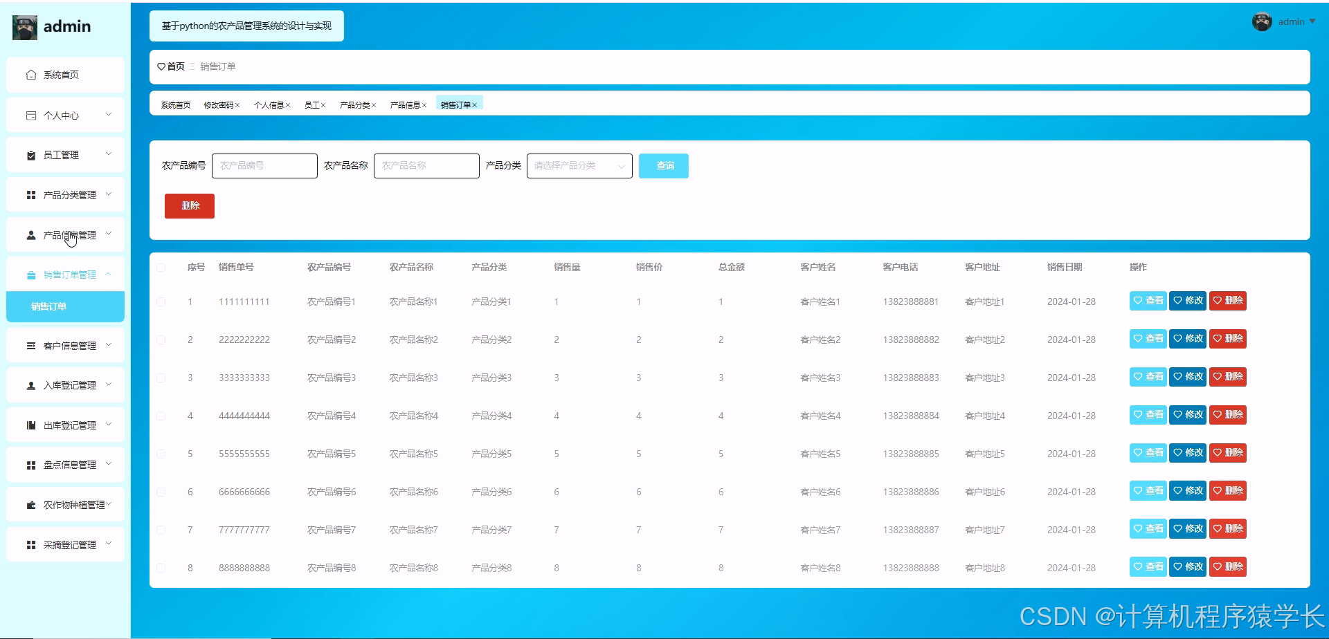Click the top-right admin avatar image
1329x639 pixels.
[1262, 22]
